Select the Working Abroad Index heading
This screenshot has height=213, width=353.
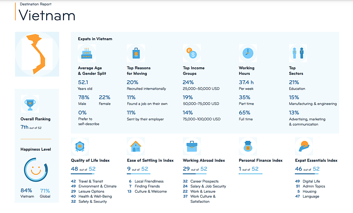click(x=204, y=160)
